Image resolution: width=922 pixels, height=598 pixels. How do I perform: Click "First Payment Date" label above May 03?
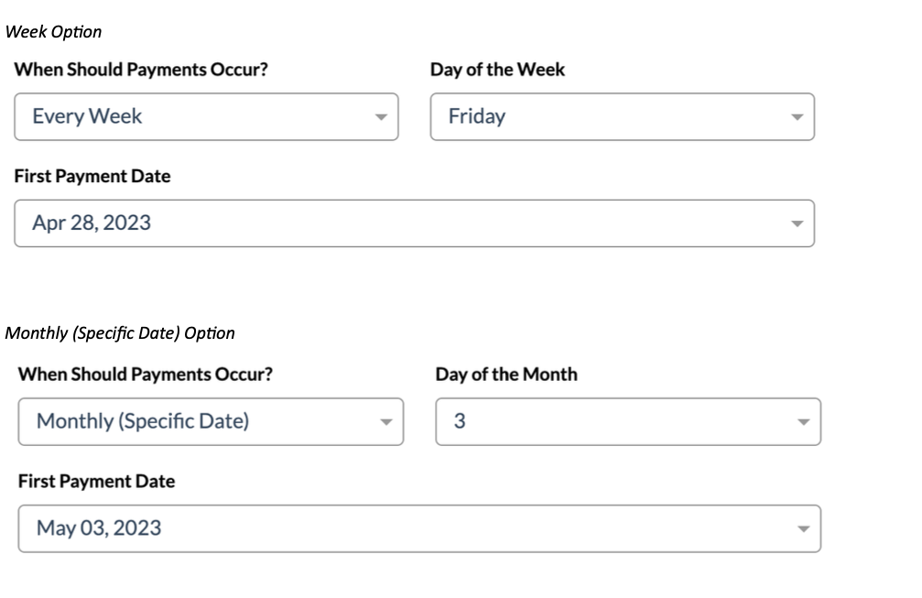click(x=96, y=481)
